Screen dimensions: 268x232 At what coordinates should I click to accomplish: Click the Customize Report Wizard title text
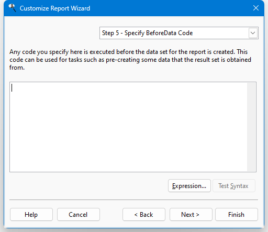55,8
